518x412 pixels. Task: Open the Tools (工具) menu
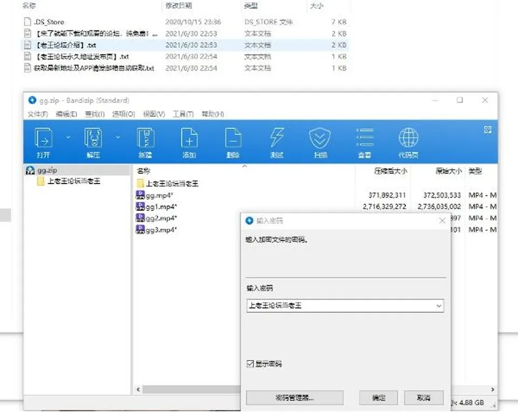click(x=183, y=114)
